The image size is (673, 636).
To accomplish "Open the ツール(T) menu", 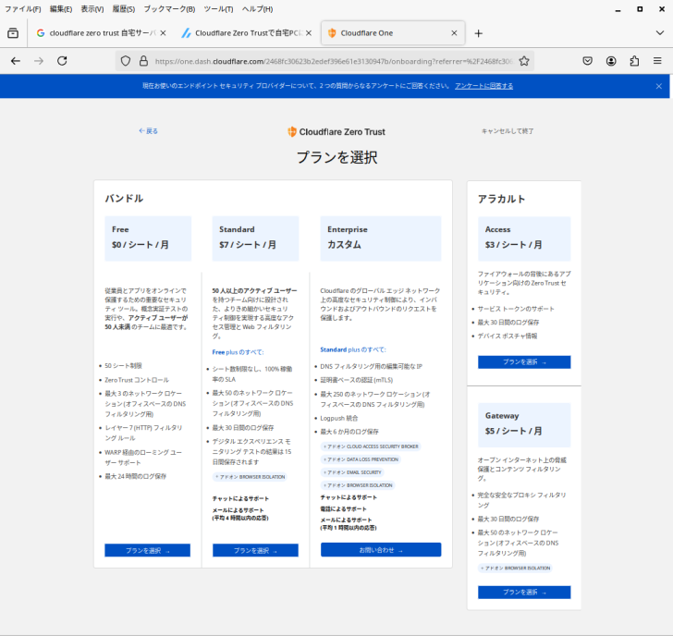I will pyautogui.click(x=218, y=9).
